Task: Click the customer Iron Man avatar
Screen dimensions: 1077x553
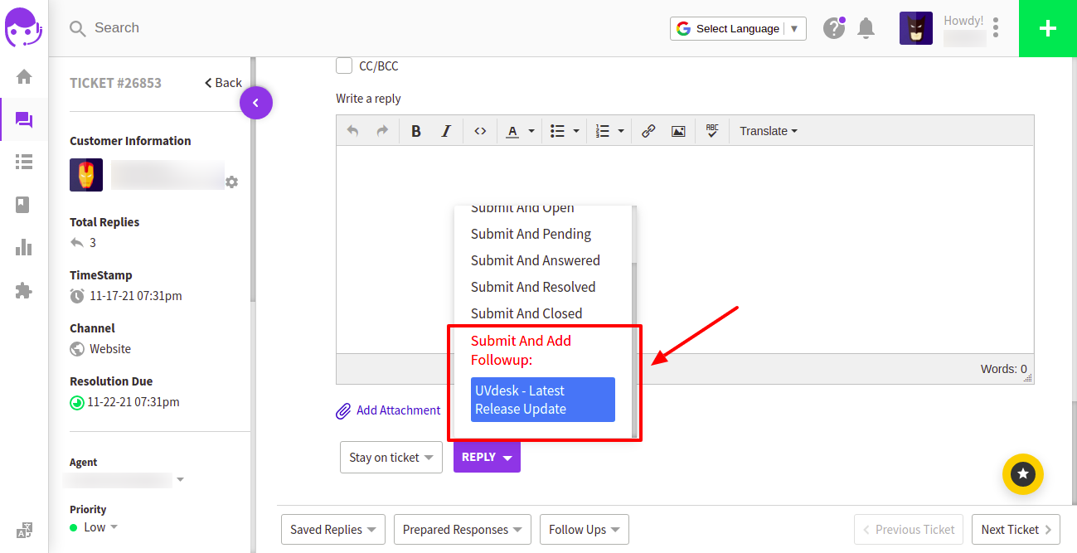Action: pyautogui.click(x=86, y=175)
